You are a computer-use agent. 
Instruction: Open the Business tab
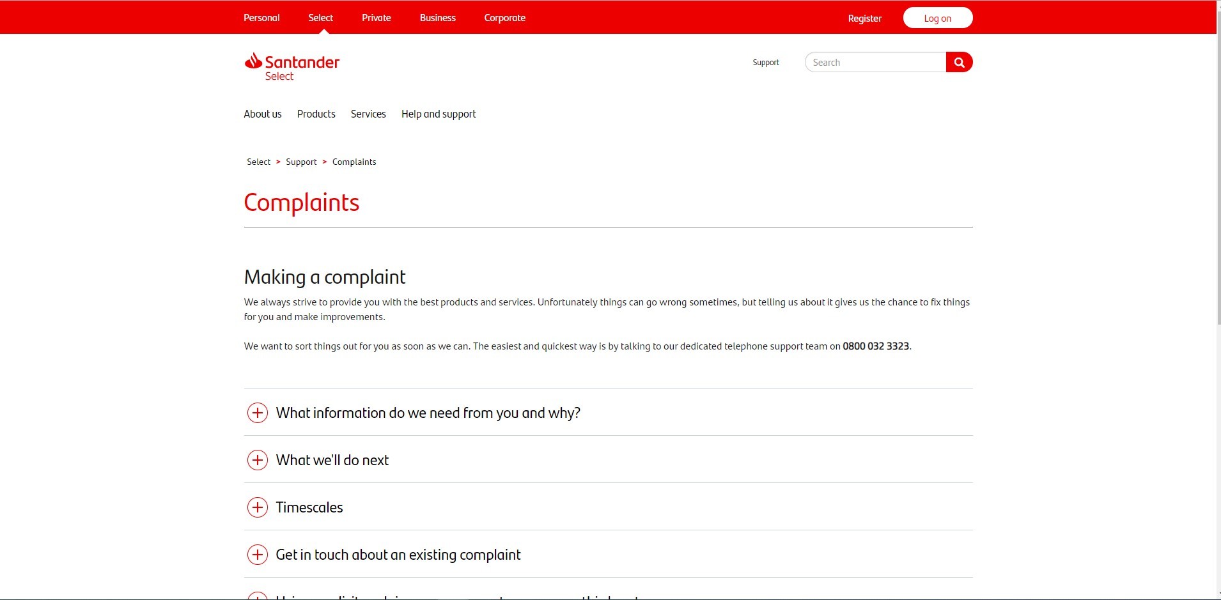pyautogui.click(x=438, y=18)
